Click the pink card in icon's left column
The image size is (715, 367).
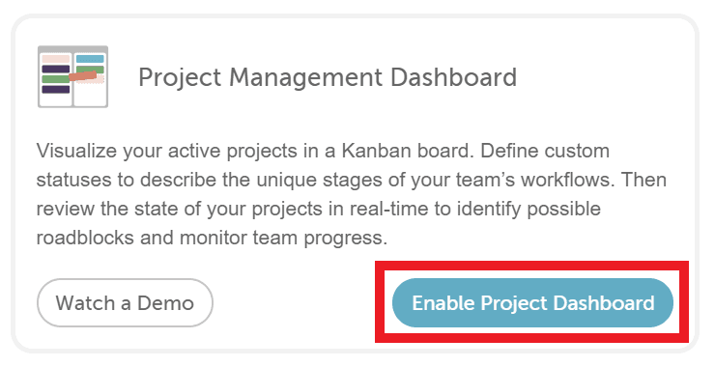pos(56,59)
